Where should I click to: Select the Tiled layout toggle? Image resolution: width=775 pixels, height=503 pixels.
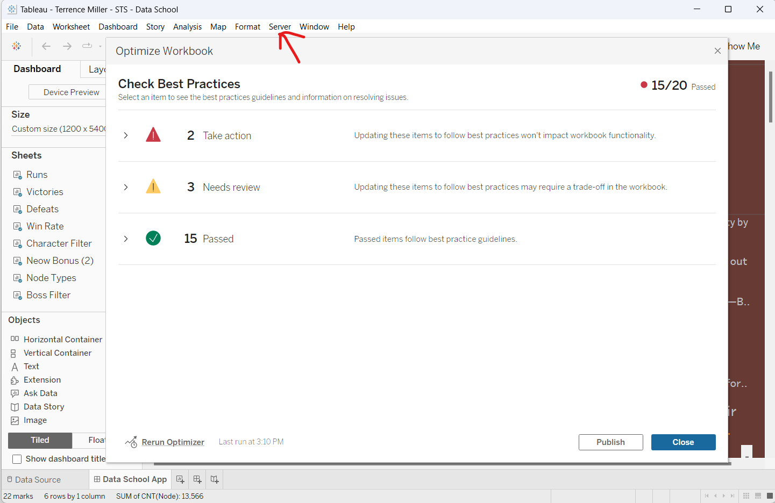(40, 440)
